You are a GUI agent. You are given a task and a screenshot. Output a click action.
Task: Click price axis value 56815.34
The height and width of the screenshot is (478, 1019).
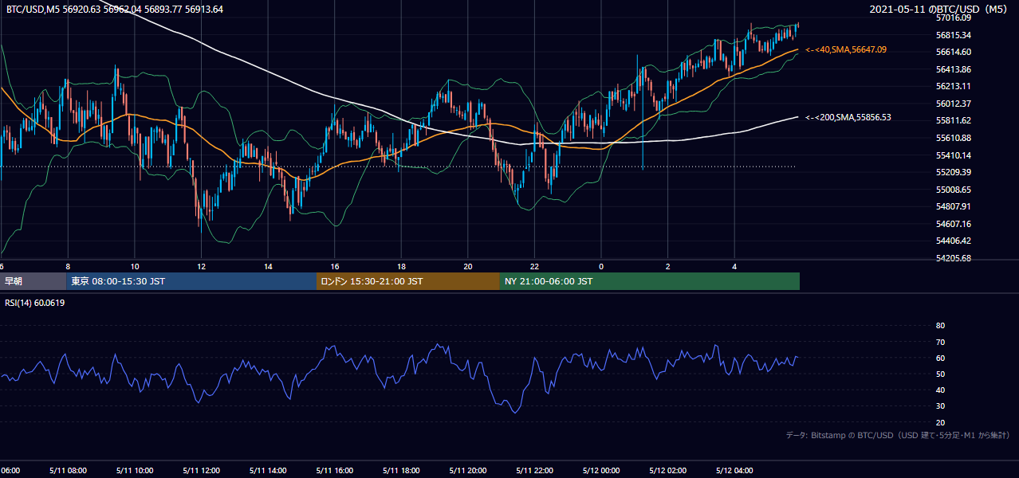(x=953, y=35)
